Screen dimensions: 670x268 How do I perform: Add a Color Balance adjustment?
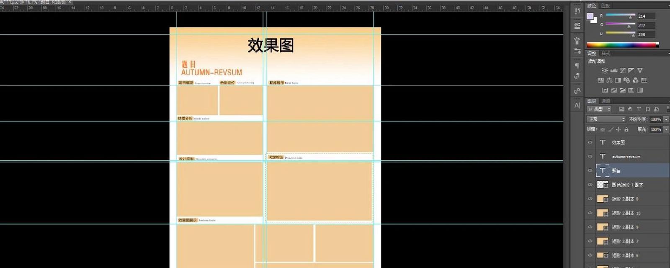[609, 80]
